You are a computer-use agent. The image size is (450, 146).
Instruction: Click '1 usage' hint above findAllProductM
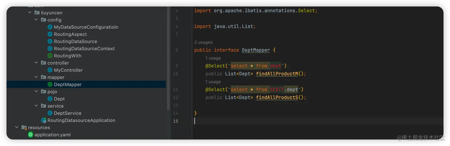point(213,58)
